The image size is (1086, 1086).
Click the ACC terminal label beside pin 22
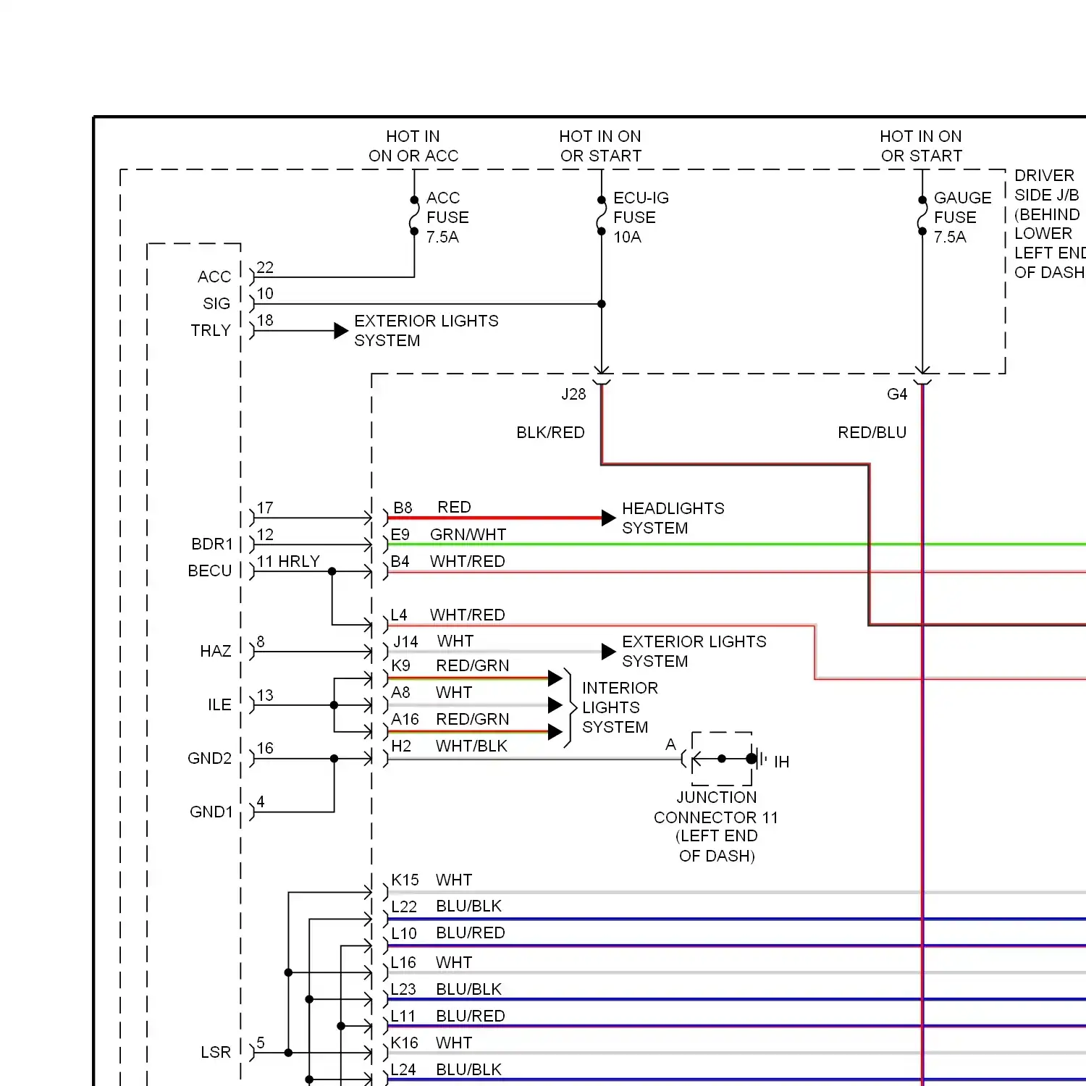click(x=214, y=277)
